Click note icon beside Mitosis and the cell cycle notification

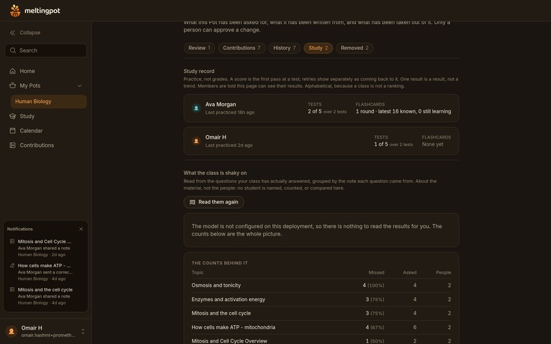pyautogui.click(x=12, y=289)
